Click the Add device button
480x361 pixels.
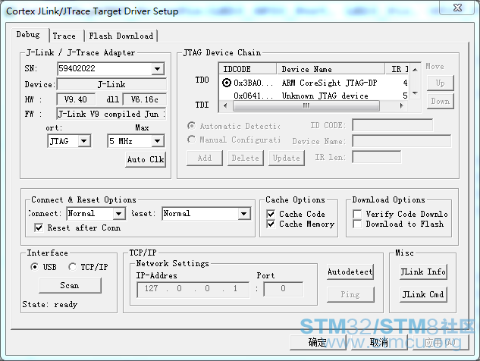click(205, 159)
